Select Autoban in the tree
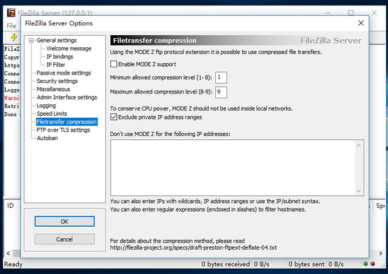 [x=47, y=138]
